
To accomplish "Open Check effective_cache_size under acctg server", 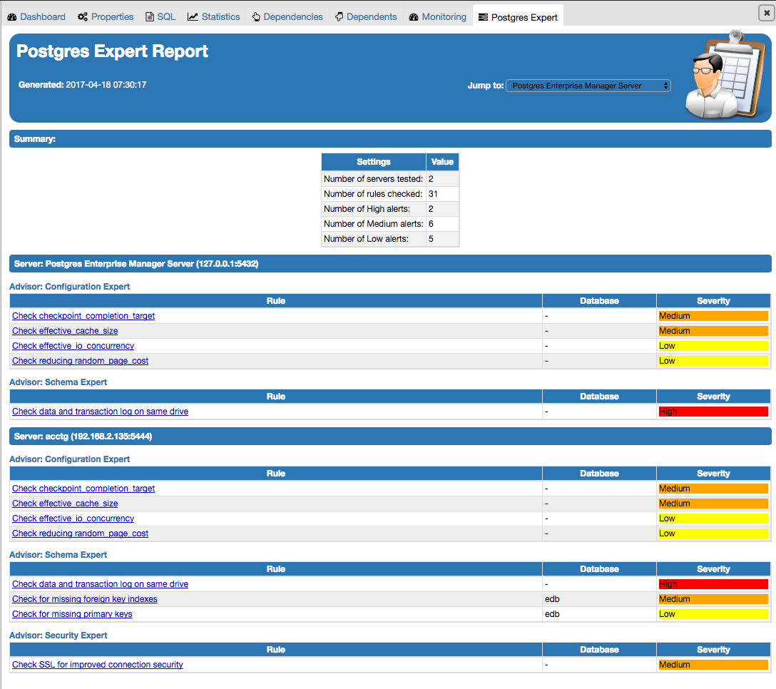I will [x=65, y=504].
